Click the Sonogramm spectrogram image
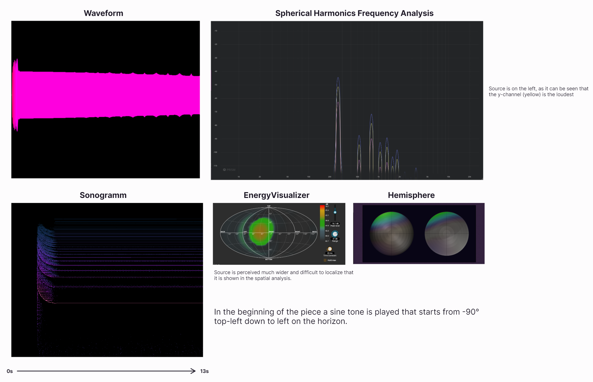The width and height of the screenshot is (593, 382). click(x=107, y=280)
